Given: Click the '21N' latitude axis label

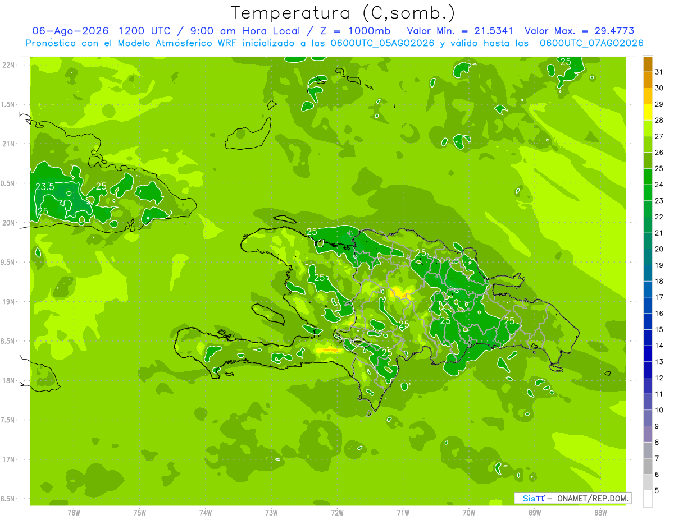Looking at the screenshot, I should coord(9,144).
